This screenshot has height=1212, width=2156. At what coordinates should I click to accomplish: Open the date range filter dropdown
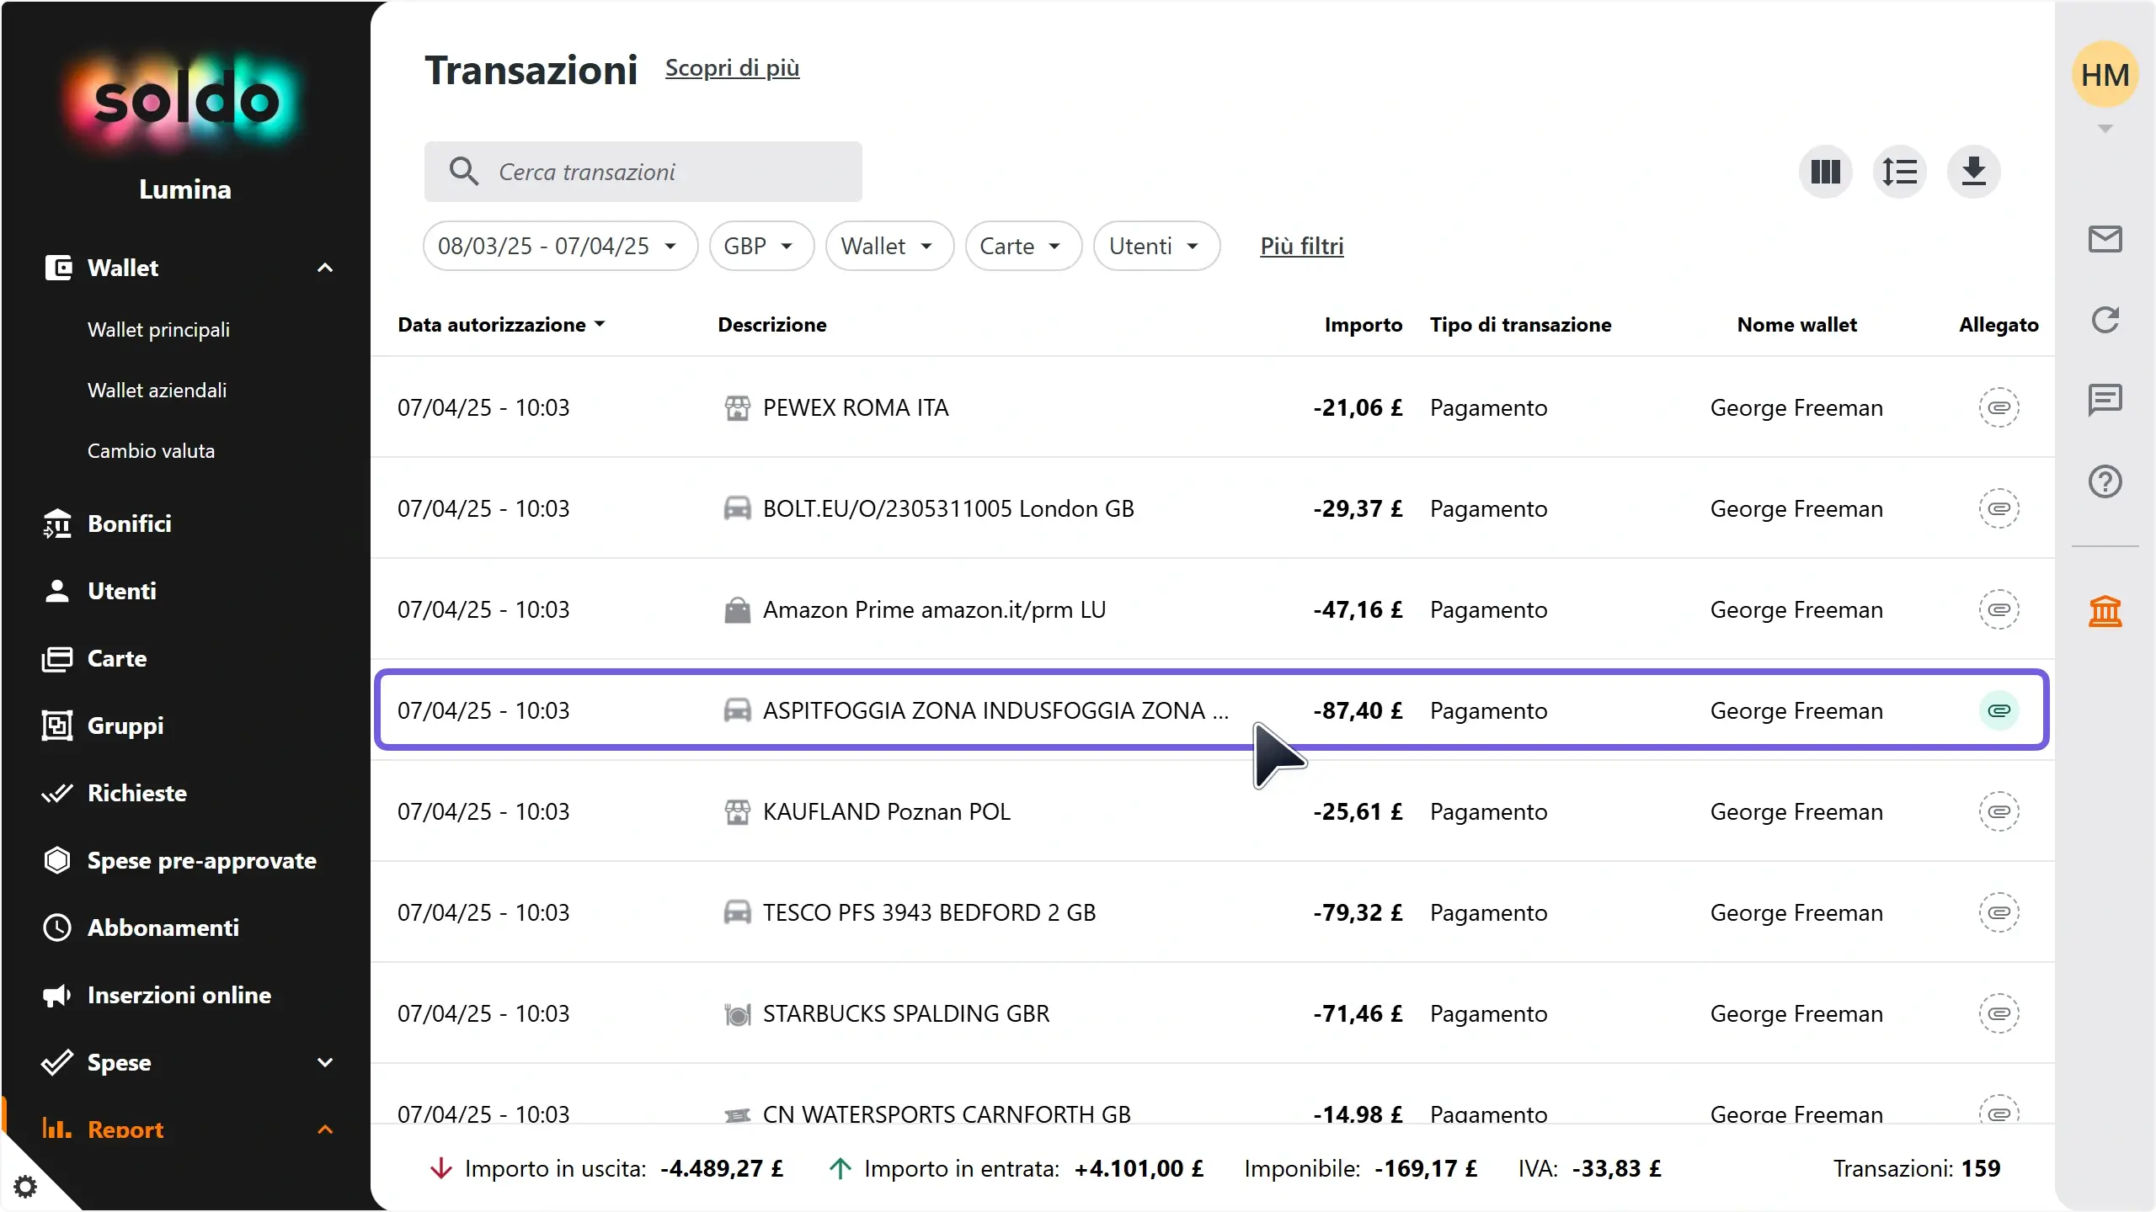click(560, 246)
